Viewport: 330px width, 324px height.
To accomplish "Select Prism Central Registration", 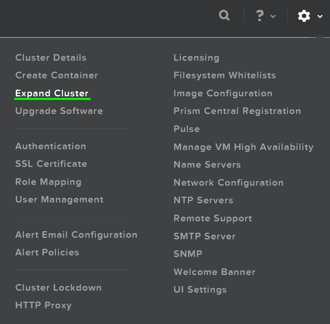I will [237, 111].
